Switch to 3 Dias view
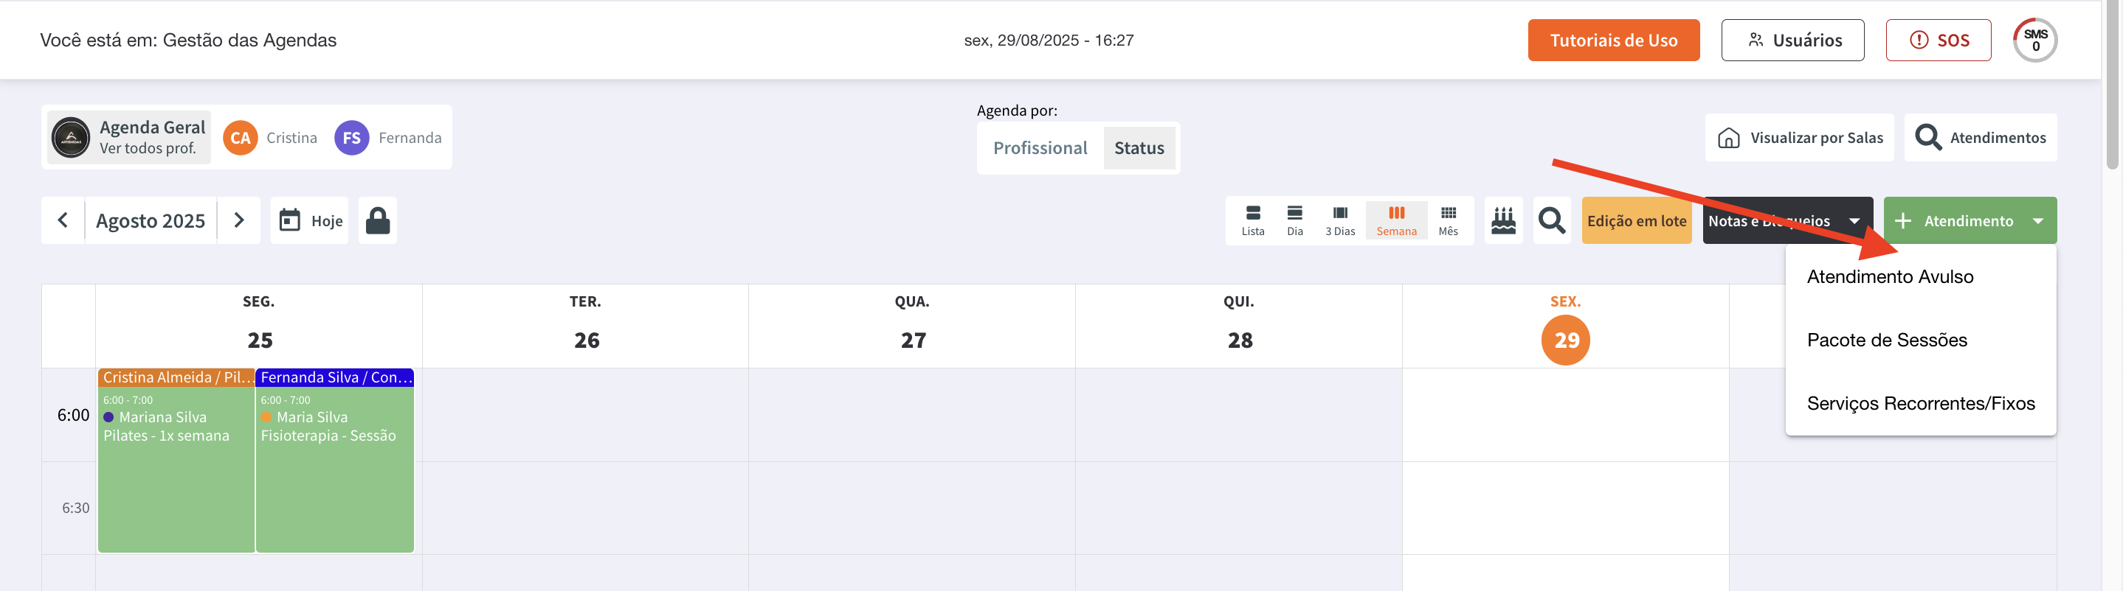Viewport: 2123px width, 591px height. 1339,220
